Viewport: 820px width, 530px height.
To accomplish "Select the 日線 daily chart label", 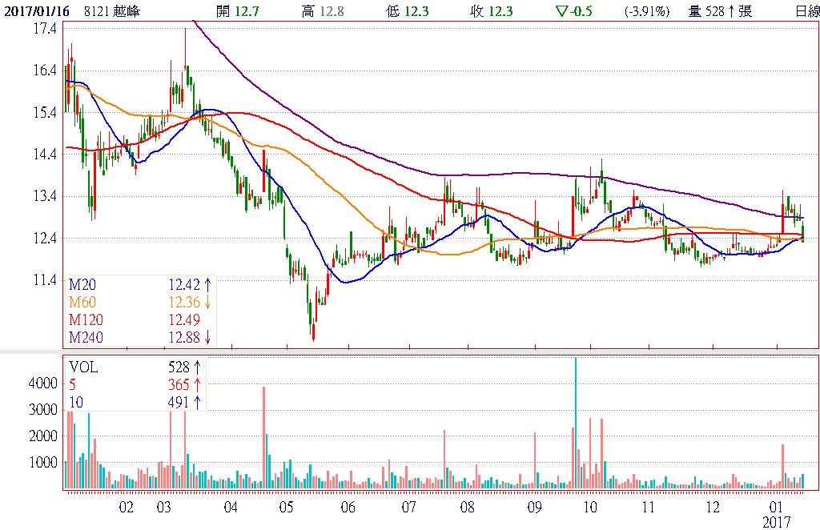I will 806,10.
